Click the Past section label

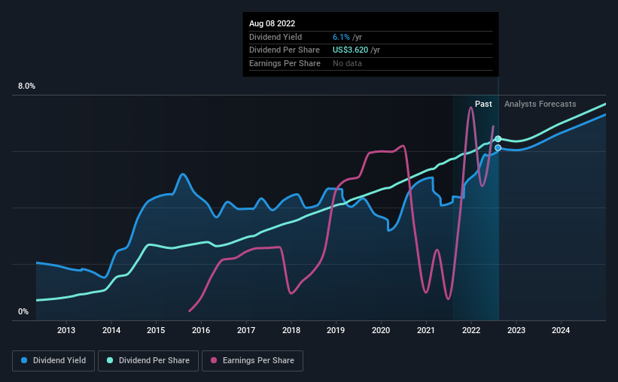coord(483,104)
